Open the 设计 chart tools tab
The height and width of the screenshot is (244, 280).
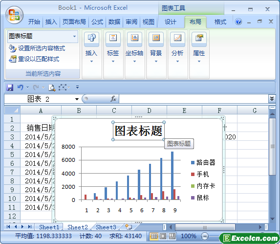pyautogui.click(x=171, y=22)
